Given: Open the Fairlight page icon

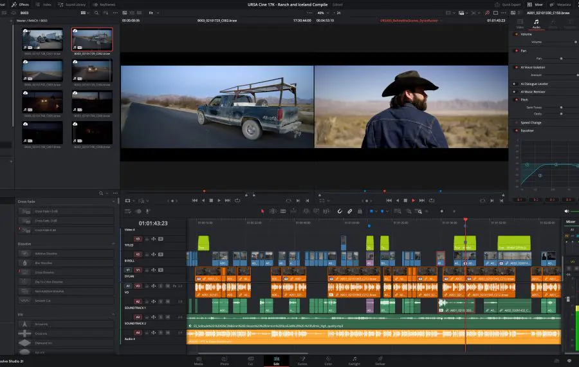Looking at the screenshot, I should (354, 360).
